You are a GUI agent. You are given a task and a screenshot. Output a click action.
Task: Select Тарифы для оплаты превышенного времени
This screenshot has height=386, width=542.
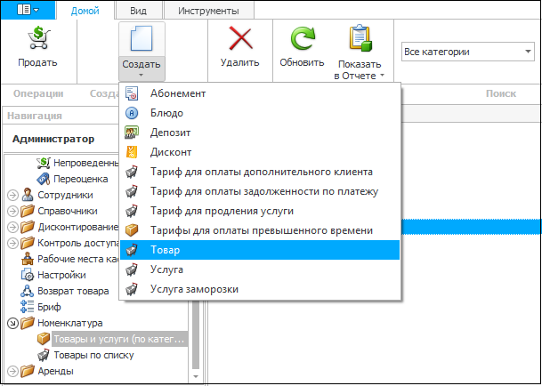pyautogui.click(x=260, y=230)
